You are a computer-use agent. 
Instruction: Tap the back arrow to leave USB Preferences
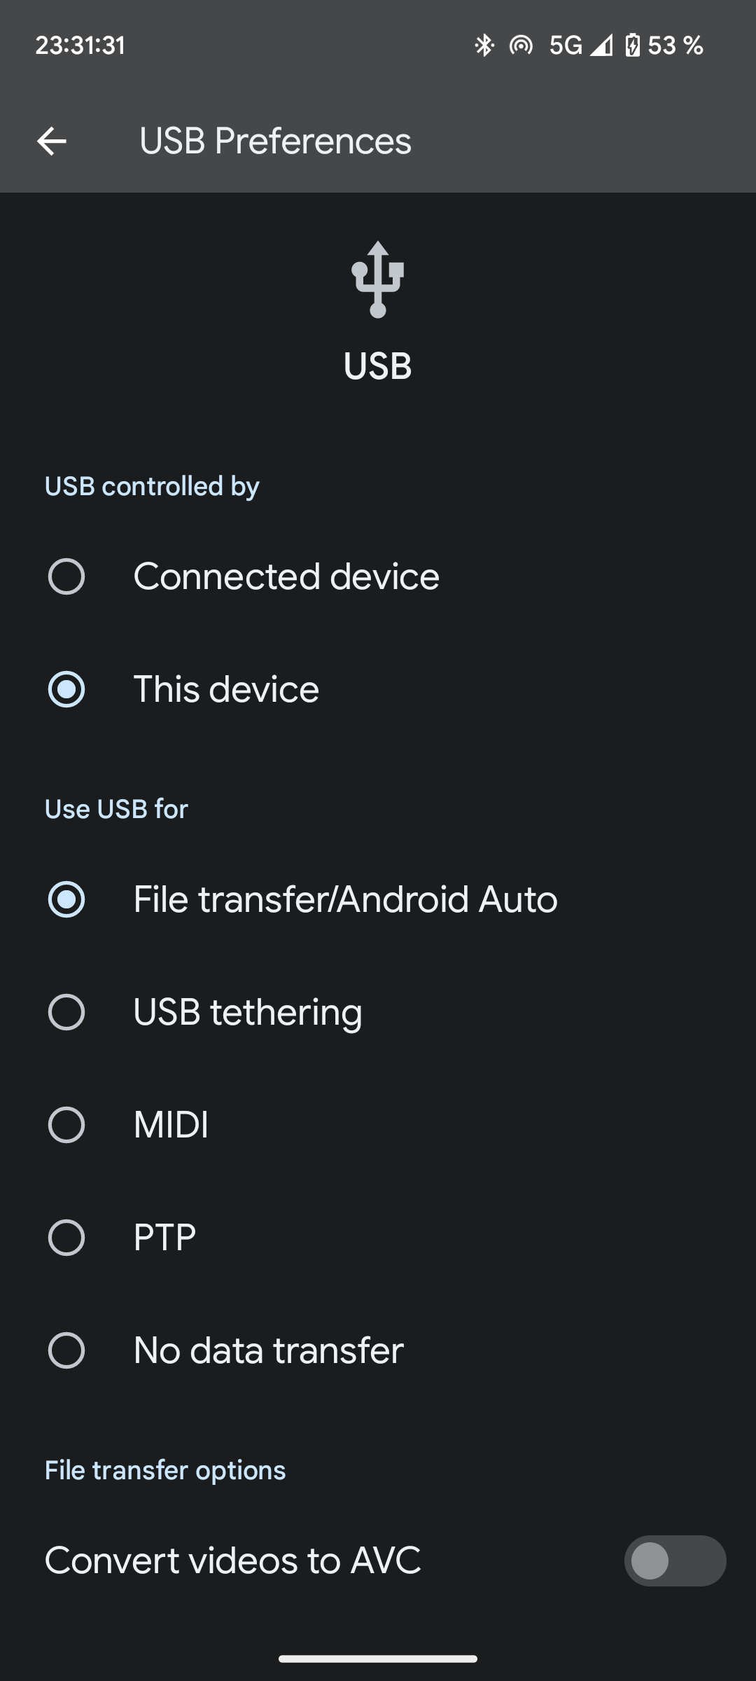coord(51,142)
